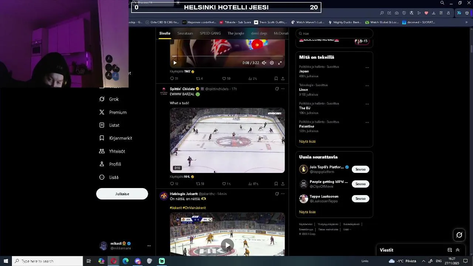Play the Helsingin Jokerit hockey video

click(227, 245)
